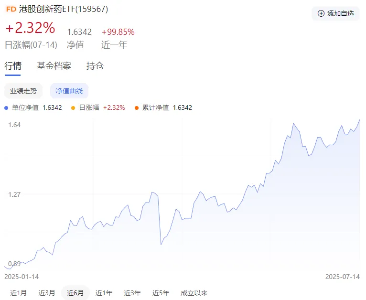The height and width of the screenshot is (300, 366).
Task: Select the highlighted 近6月 range
Action: pyautogui.click(x=75, y=293)
